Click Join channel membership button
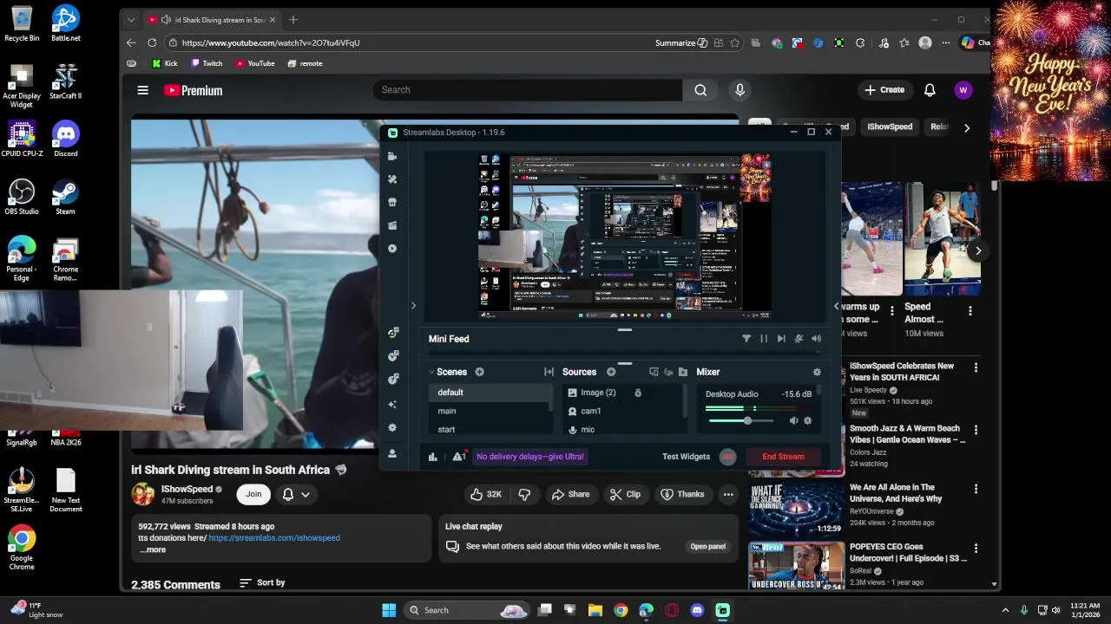Screen dimensions: 1111x624 tap(253, 494)
